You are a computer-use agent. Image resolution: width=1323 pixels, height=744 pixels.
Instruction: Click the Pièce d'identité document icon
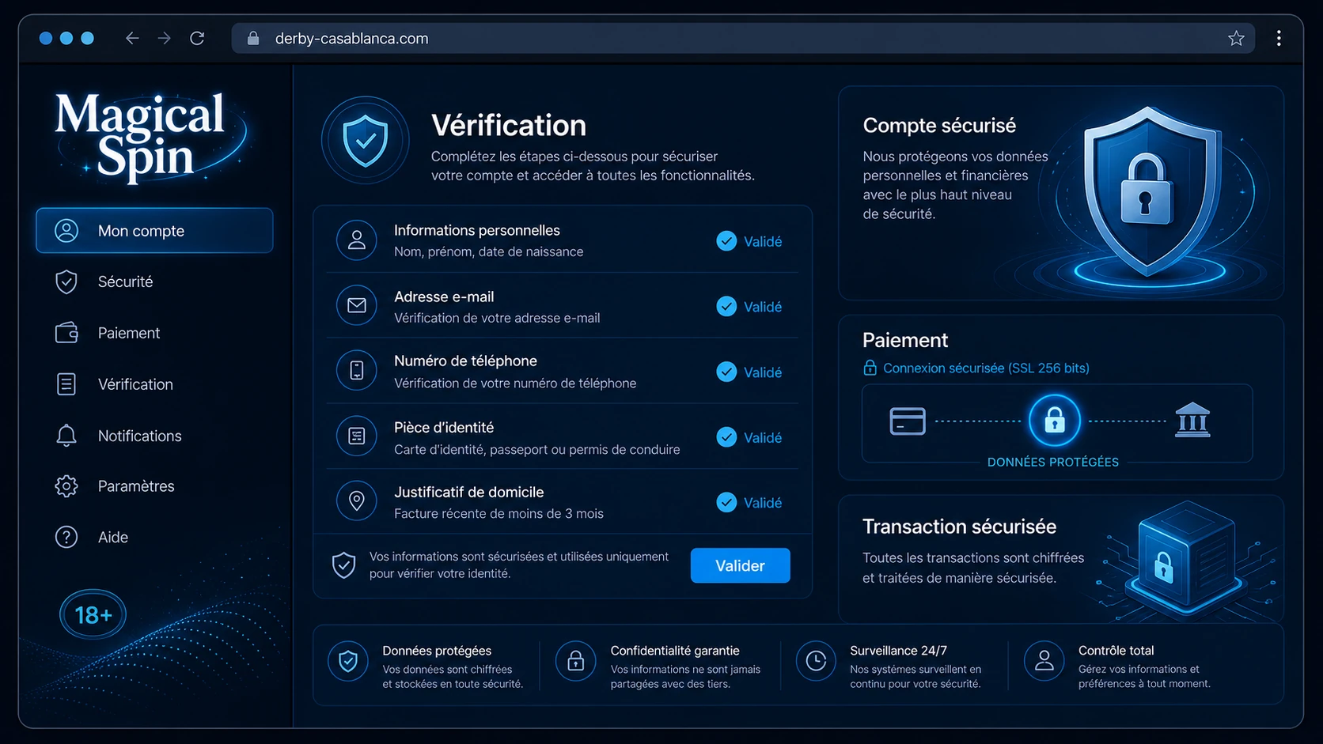point(357,436)
